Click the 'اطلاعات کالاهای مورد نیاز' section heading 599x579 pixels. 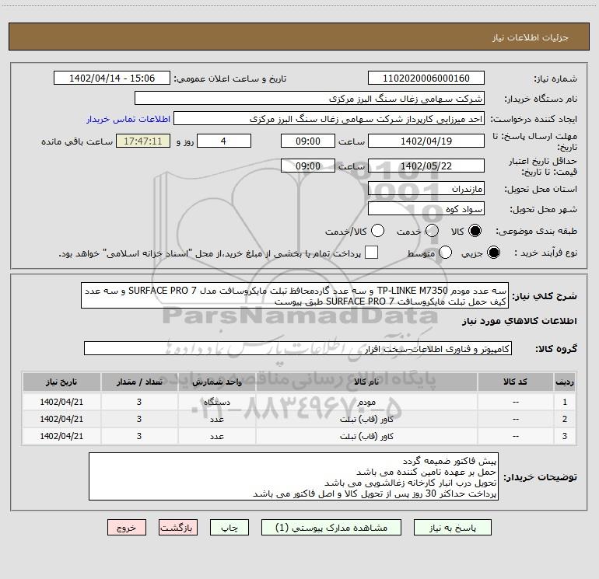[x=519, y=321]
